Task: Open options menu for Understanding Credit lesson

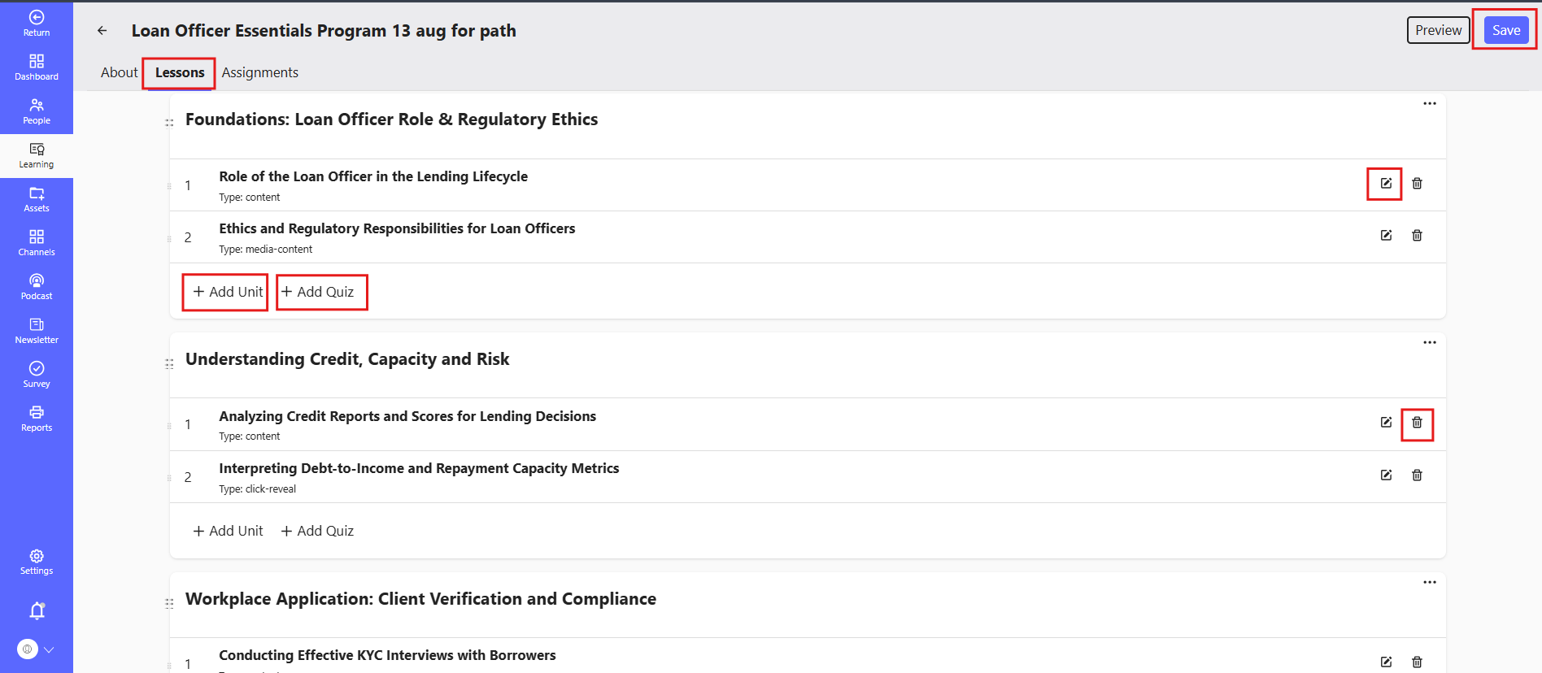Action: point(1430,343)
